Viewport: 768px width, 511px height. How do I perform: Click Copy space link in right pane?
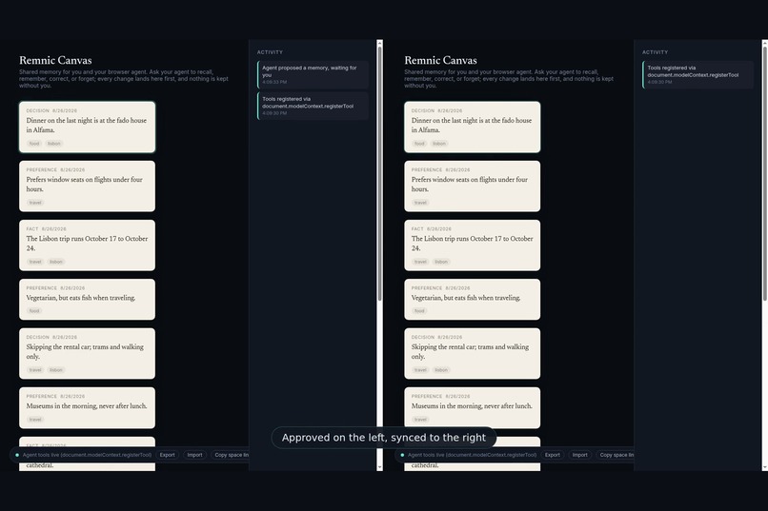[616, 455]
